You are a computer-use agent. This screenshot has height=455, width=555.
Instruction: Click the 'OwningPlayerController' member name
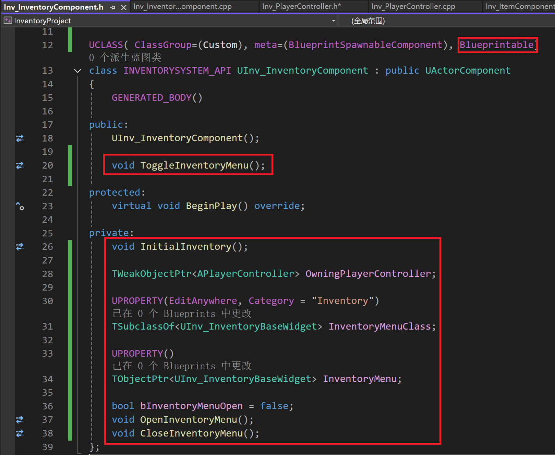pos(368,274)
